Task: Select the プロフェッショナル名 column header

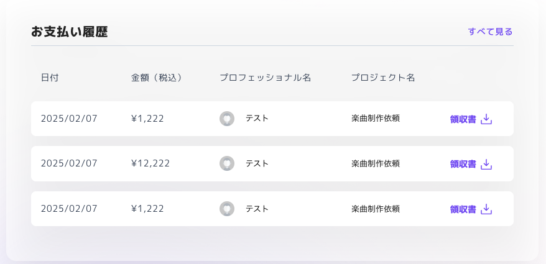Action: point(265,78)
